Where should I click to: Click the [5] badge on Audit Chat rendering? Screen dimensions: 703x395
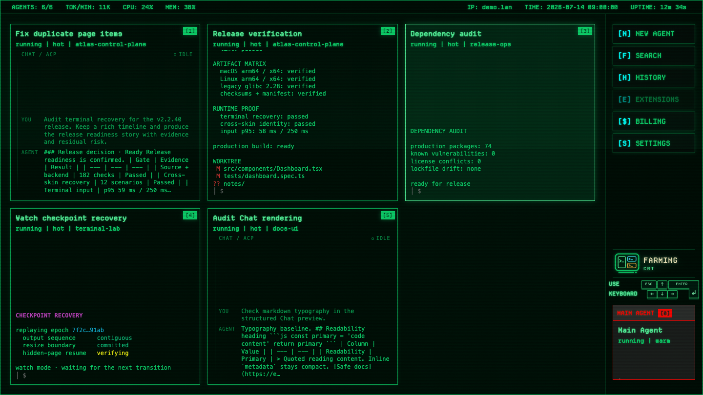[388, 216]
